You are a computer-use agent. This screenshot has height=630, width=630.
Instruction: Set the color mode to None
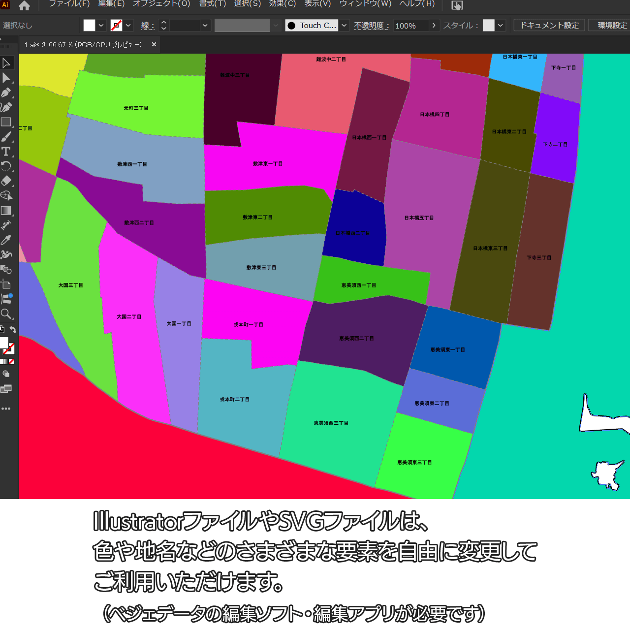11,362
